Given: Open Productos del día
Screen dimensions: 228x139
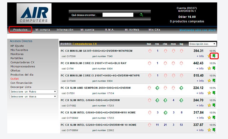Looking at the screenshot, I should click(22, 75).
